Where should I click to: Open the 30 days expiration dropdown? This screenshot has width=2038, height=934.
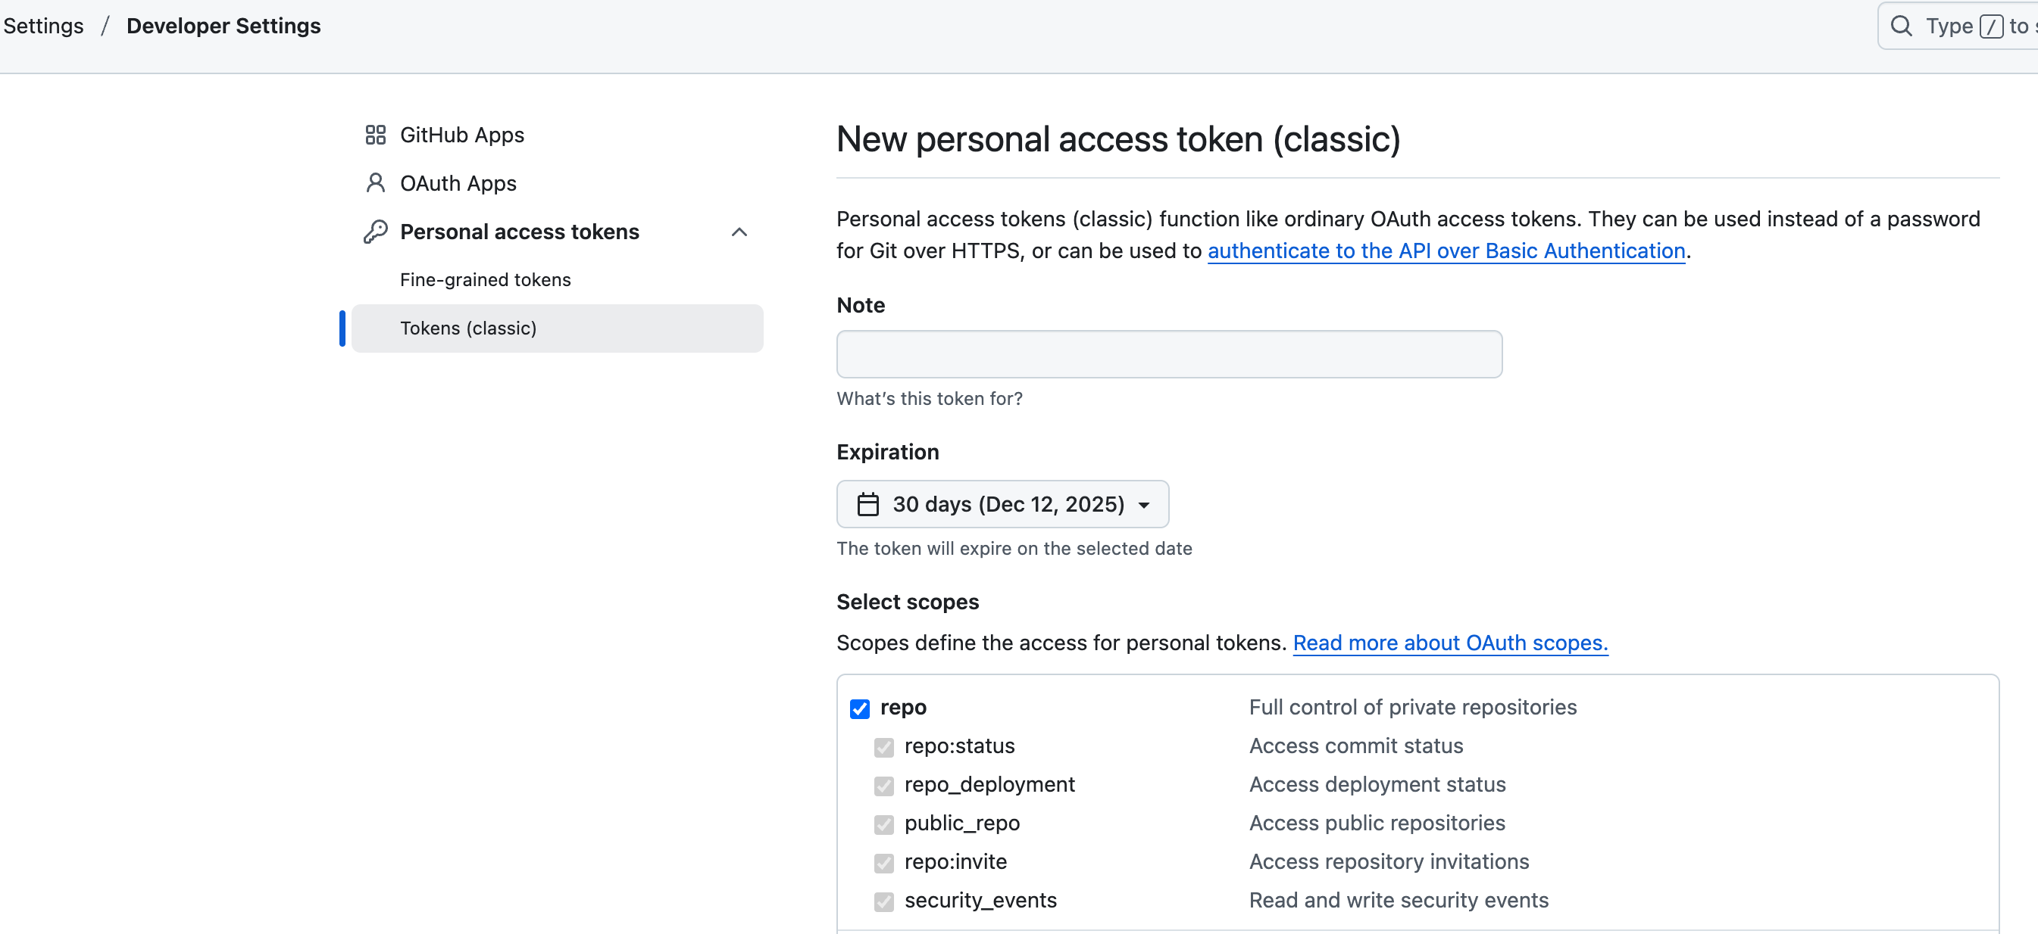1002,504
